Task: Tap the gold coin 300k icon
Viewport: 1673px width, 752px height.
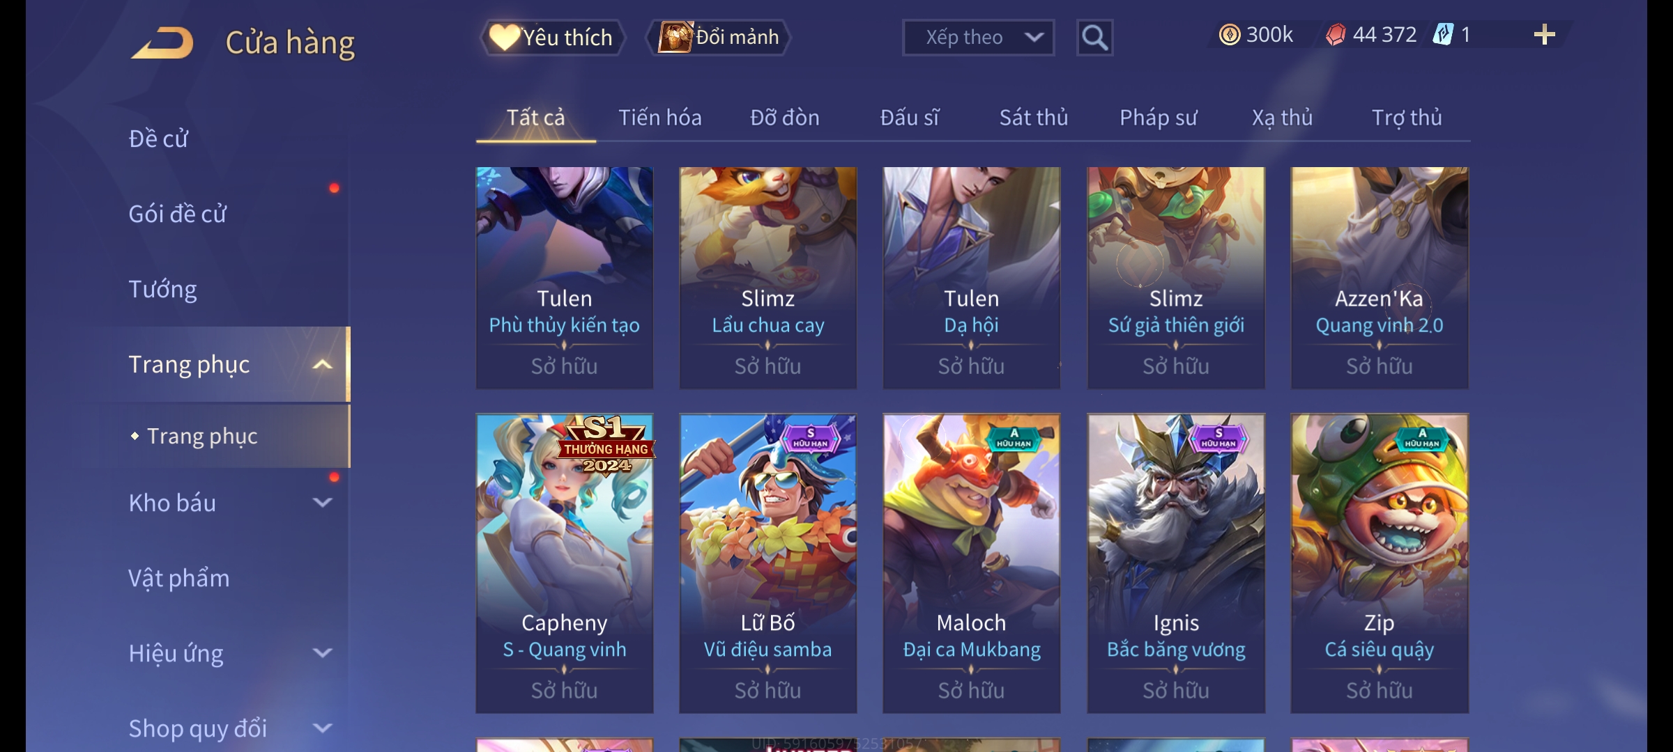Action: click(1230, 35)
